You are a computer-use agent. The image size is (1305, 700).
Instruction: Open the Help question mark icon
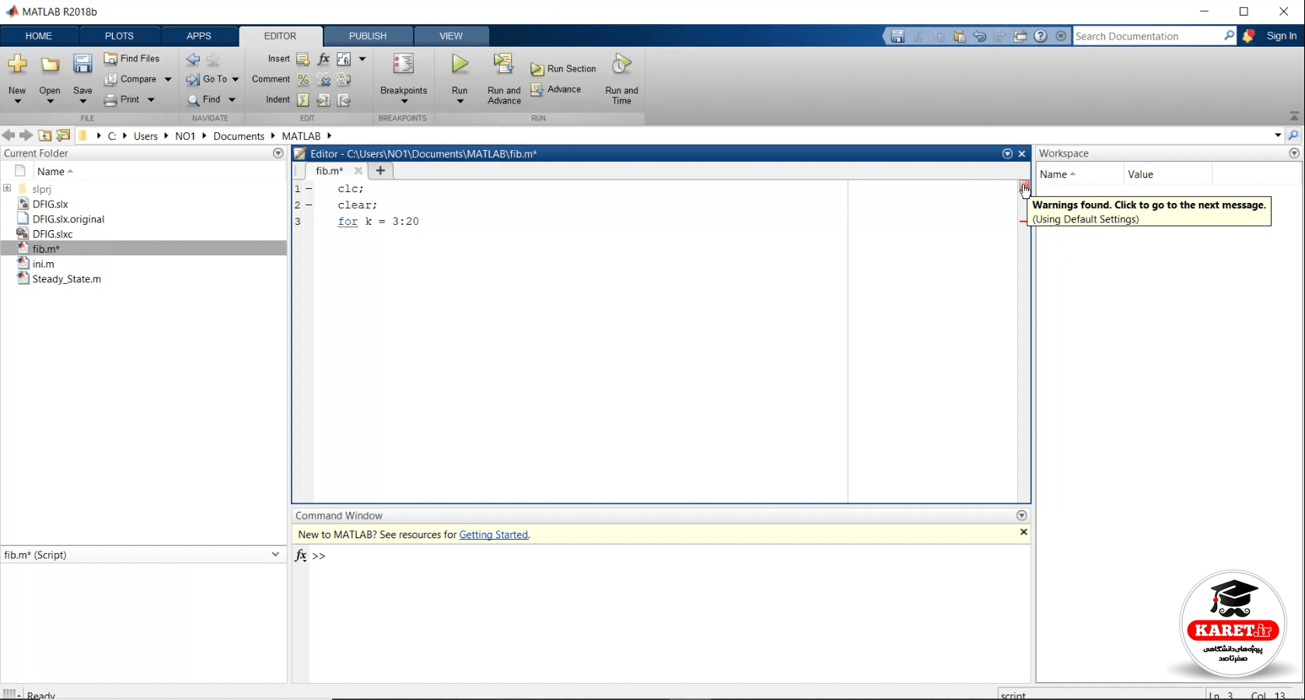click(1041, 37)
